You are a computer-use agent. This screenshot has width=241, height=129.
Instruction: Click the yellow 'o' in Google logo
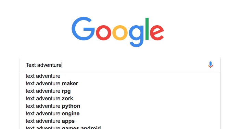120,33
